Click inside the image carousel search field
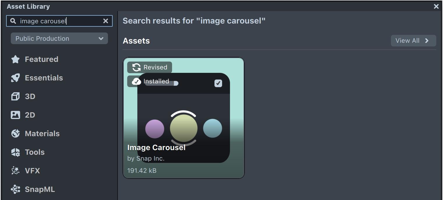The height and width of the screenshot is (200, 443). [58, 21]
